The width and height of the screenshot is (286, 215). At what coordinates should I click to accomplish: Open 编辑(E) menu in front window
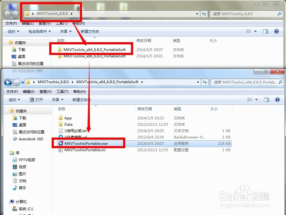[29, 92]
